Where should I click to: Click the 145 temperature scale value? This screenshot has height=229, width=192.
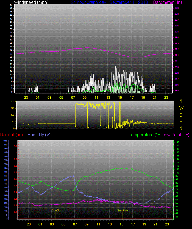click(177, 142)
